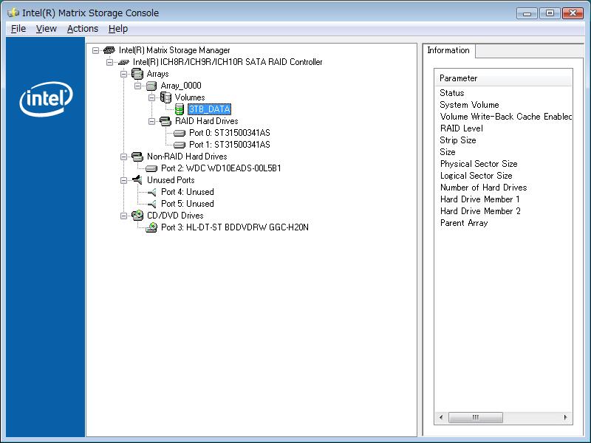Select Port 3: HL-DT-ST BDDVDRW GGC-H20N

pos(234,227)
